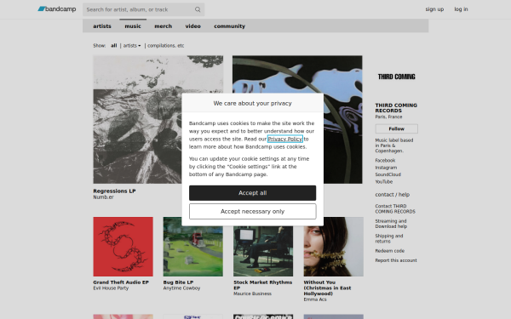Click the search magnifier icon

pos(198,9)
